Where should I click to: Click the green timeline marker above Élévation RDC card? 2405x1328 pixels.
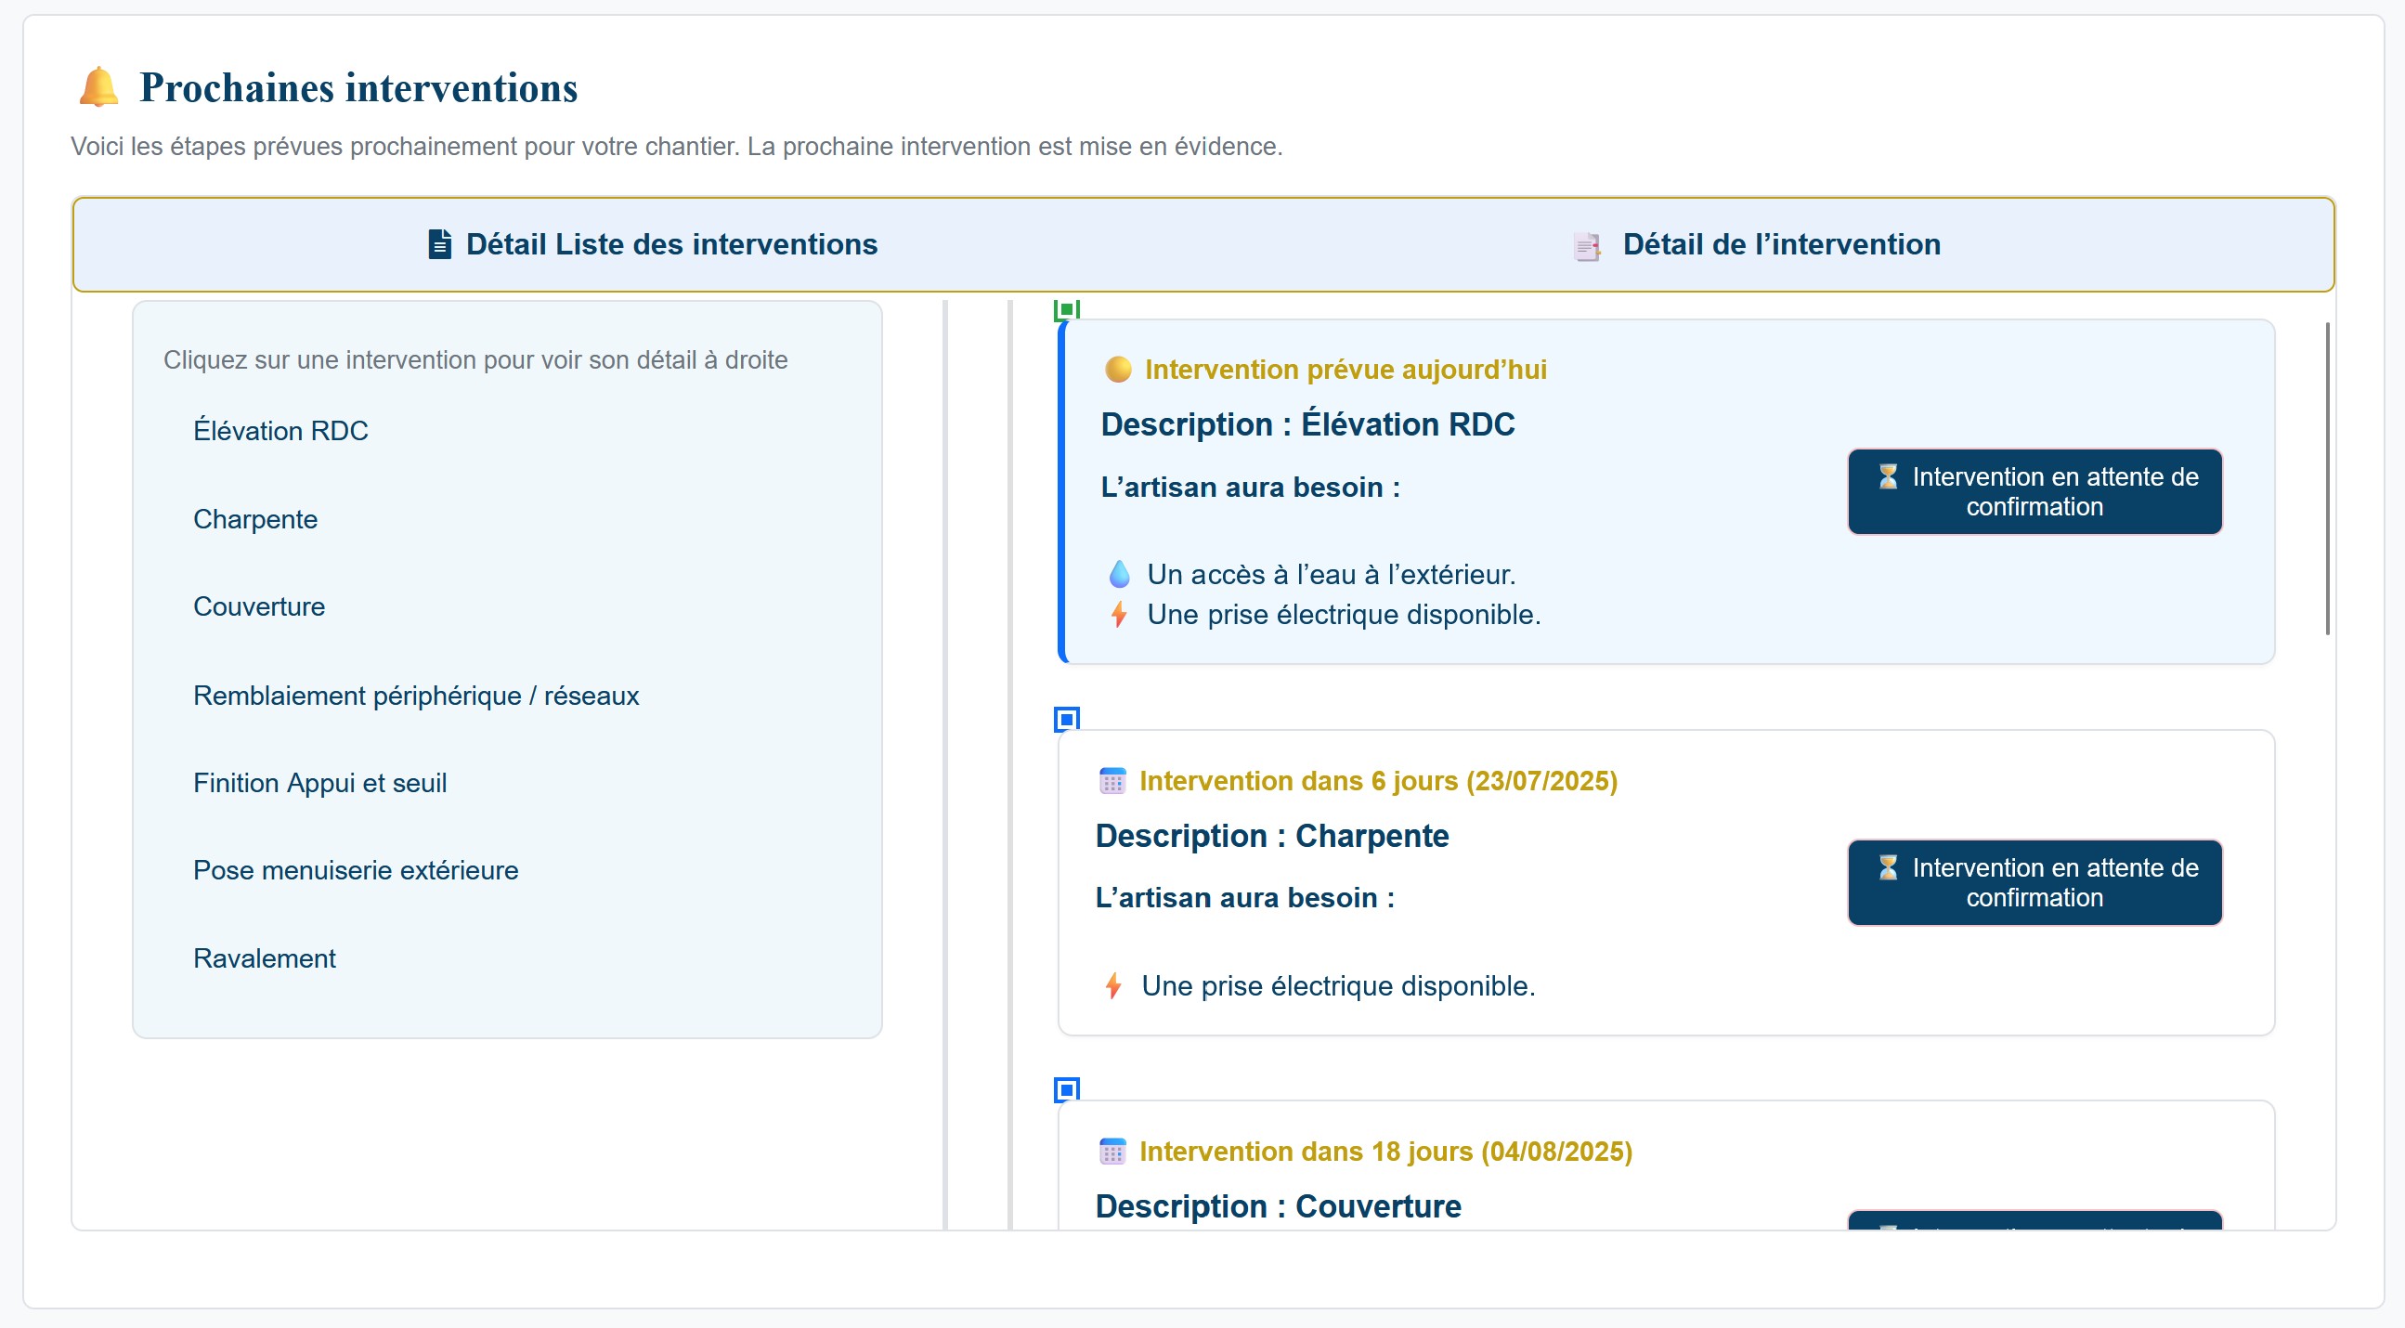(1067, 309)
